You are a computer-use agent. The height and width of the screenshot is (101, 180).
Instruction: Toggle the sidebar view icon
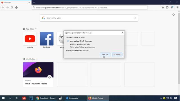click(167, 8)
